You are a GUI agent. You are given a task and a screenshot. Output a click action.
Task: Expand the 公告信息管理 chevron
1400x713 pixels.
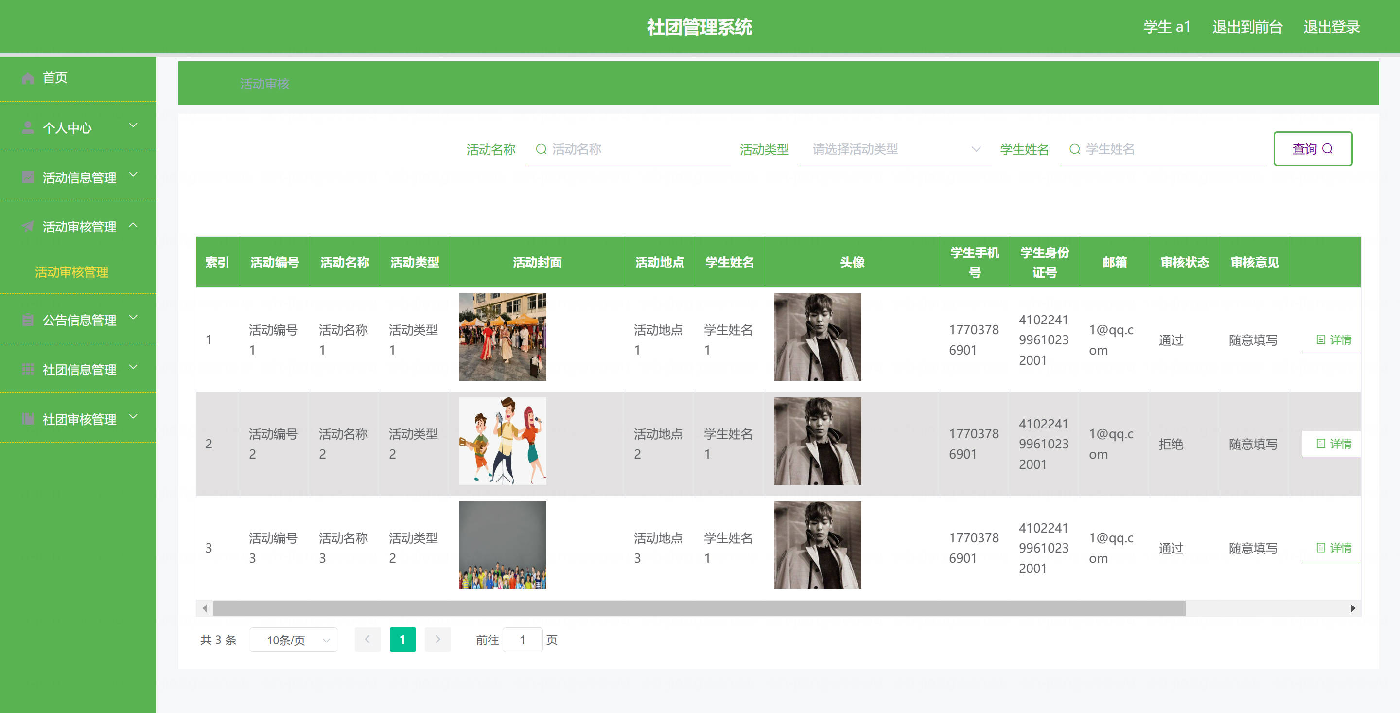tap(133, 317)
